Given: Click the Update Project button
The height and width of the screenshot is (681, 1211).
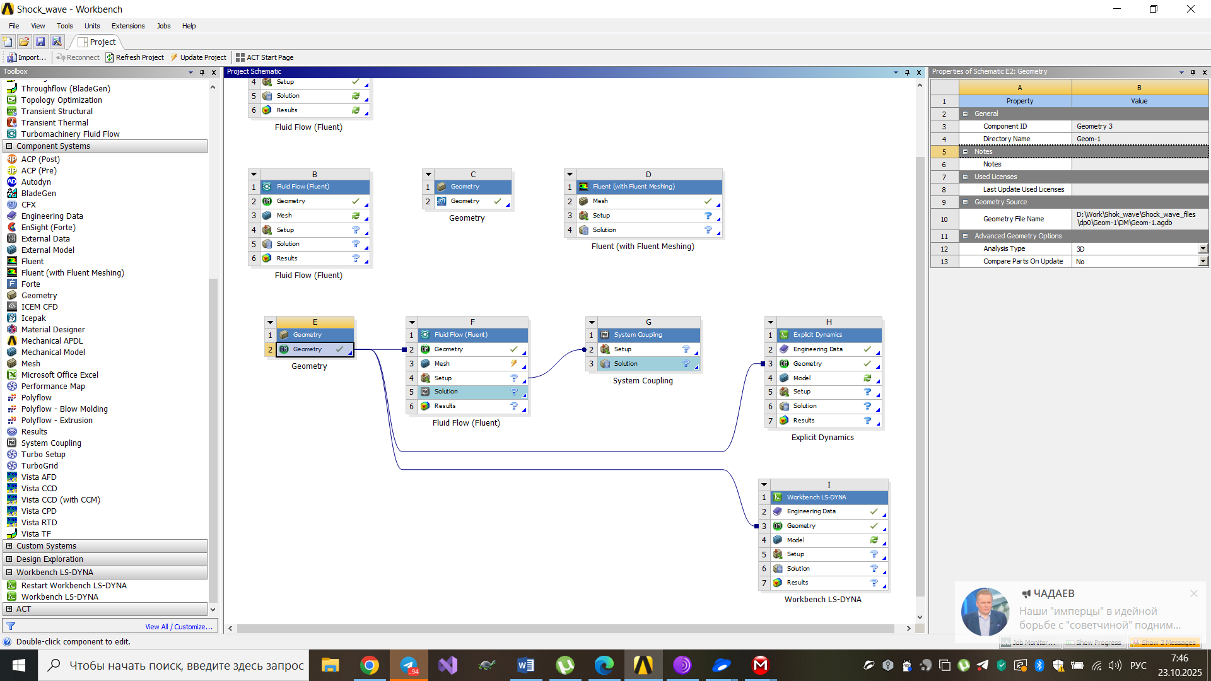Looking at the screenshot, I should (198, 57).
